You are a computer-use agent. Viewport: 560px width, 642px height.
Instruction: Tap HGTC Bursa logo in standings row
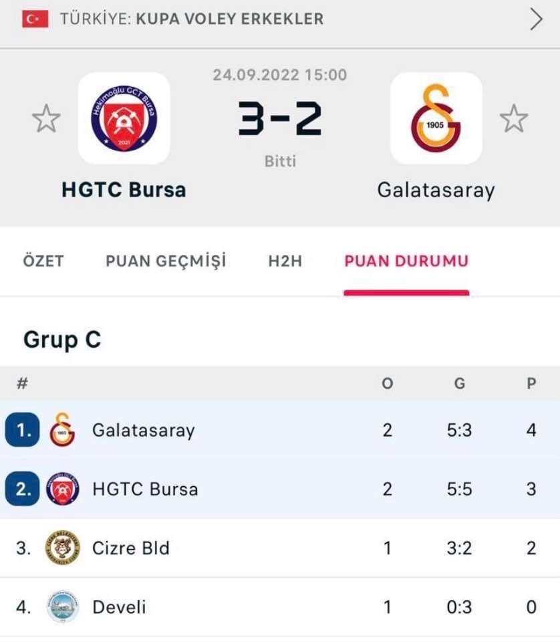pyautogui.click(x=62, y=489)
